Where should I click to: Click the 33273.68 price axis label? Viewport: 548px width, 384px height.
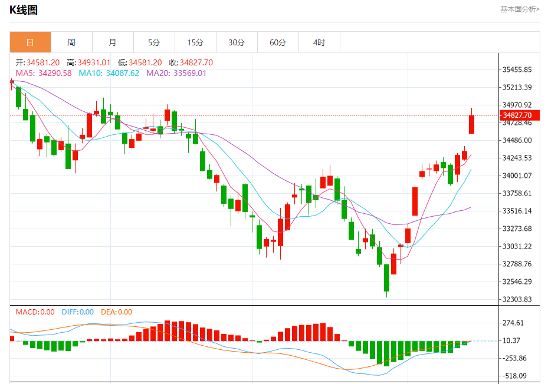pyautogui.click(x=517, y=229)
